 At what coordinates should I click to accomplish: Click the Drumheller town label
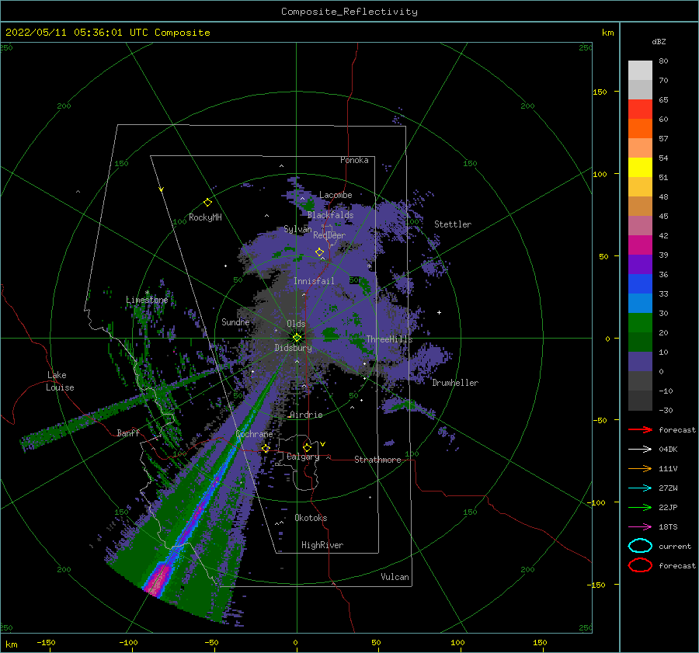click(x=455, y=383)
